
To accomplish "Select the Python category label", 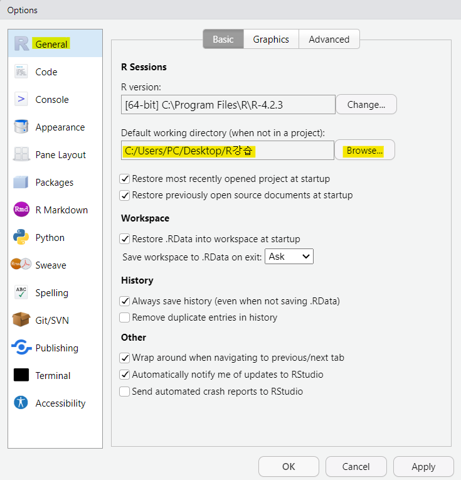I will click(x=50, y=238).
